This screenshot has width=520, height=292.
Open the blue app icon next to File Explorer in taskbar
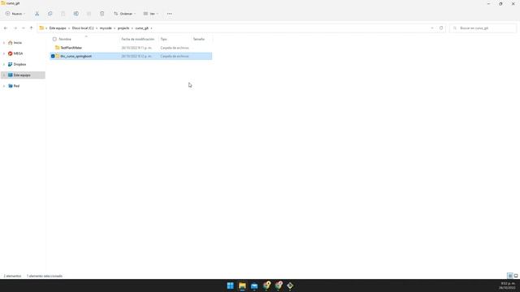coord(254,286)
